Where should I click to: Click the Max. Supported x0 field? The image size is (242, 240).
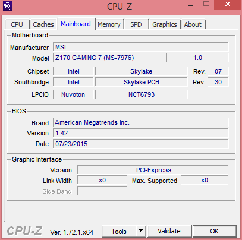205,181
